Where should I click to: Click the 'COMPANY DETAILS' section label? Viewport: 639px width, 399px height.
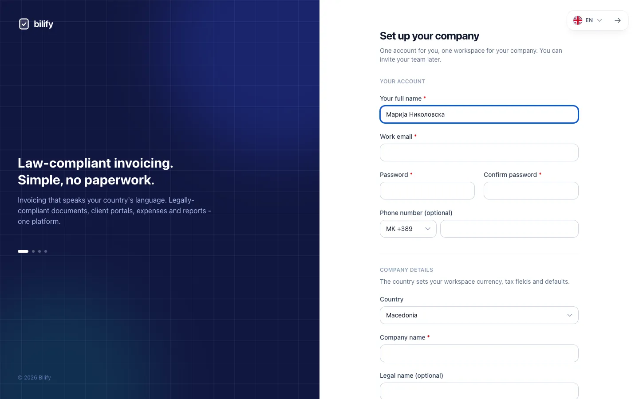pos(406,270)
